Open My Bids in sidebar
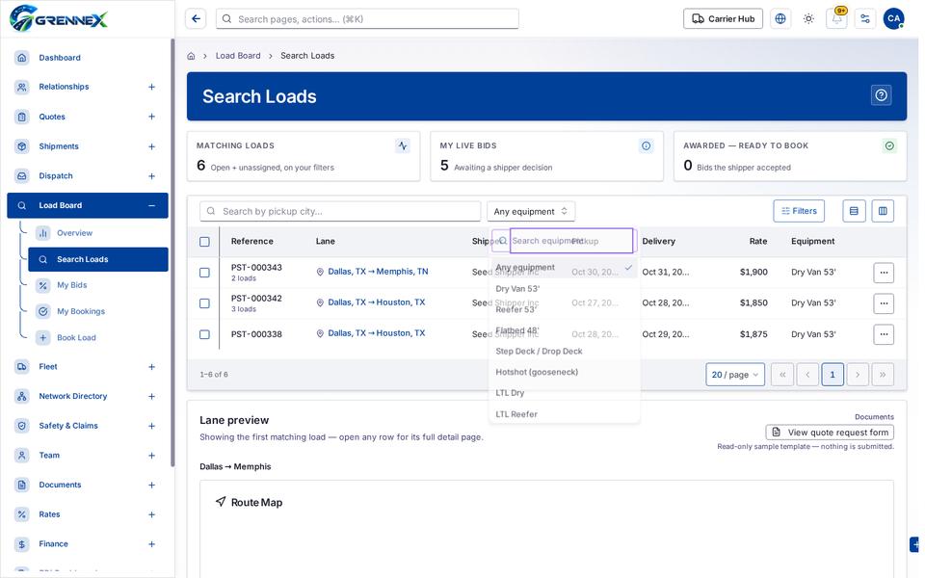 [98, 285]
